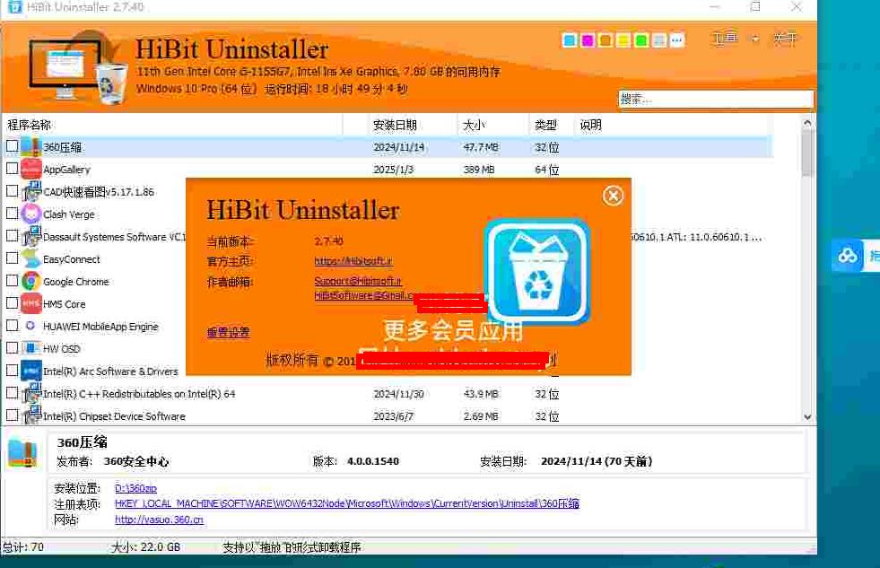Tick the checkbox for 360压缩
880x568 pixels.
(12, 146)
